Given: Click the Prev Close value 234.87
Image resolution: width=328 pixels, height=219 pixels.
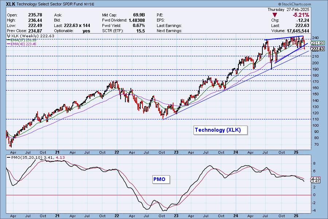Looking at the screenshot, I should (35, 31).
